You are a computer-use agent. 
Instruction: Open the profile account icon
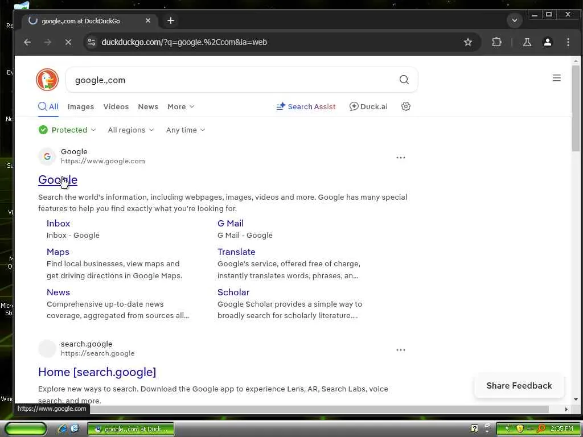tap(547, 42)
